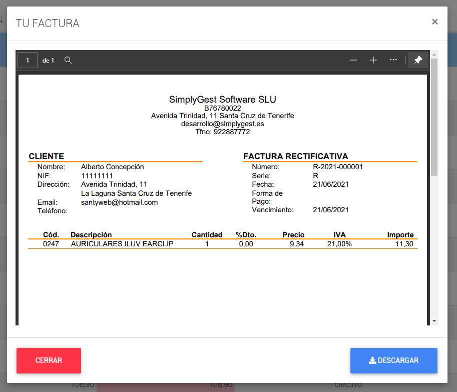Viewport: 457px width, 392px height.
Task: Click the Precio value 9,34
Action: (x=297, y=244)
